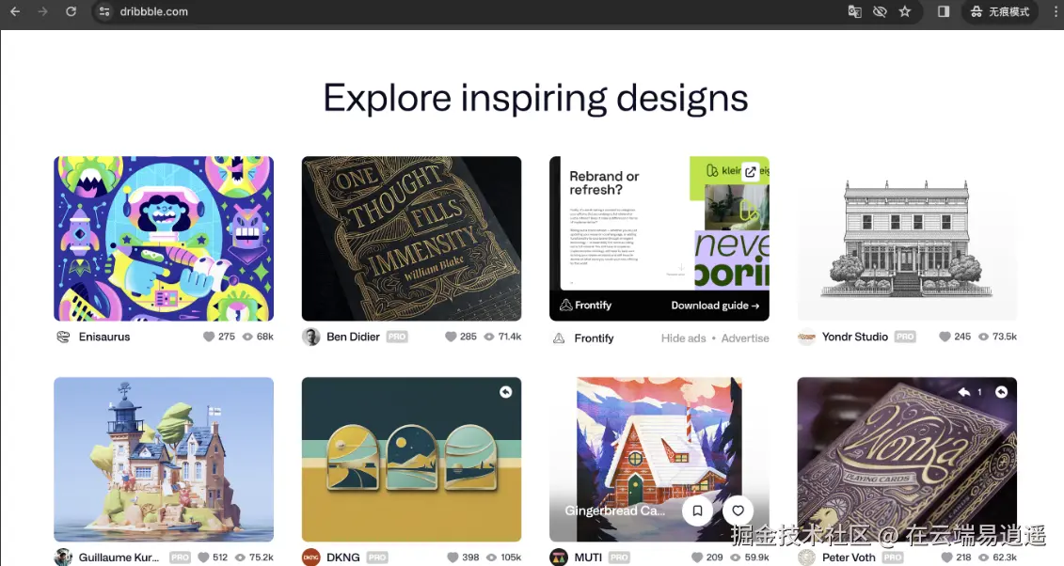Open the Ben Didier profile name
The height and width of the screenshot is (566, 1064).
353,337
